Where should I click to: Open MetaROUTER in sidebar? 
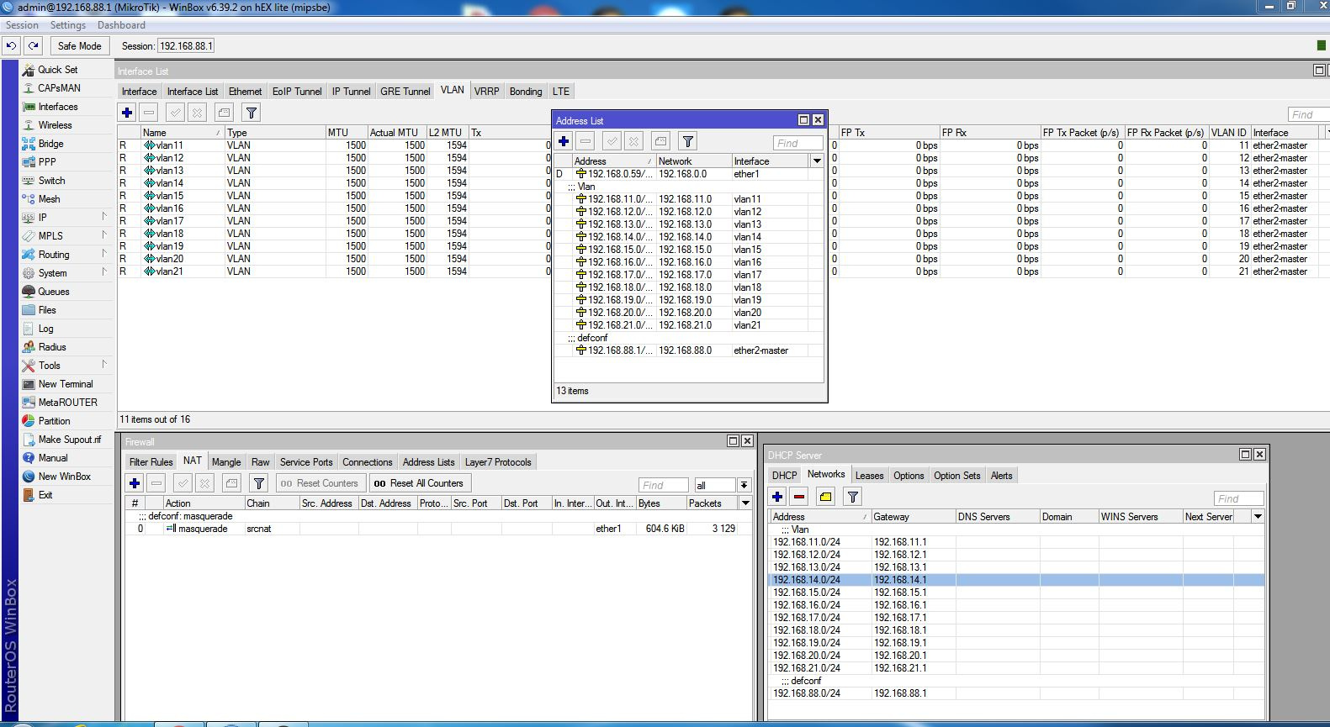point(67,403)
